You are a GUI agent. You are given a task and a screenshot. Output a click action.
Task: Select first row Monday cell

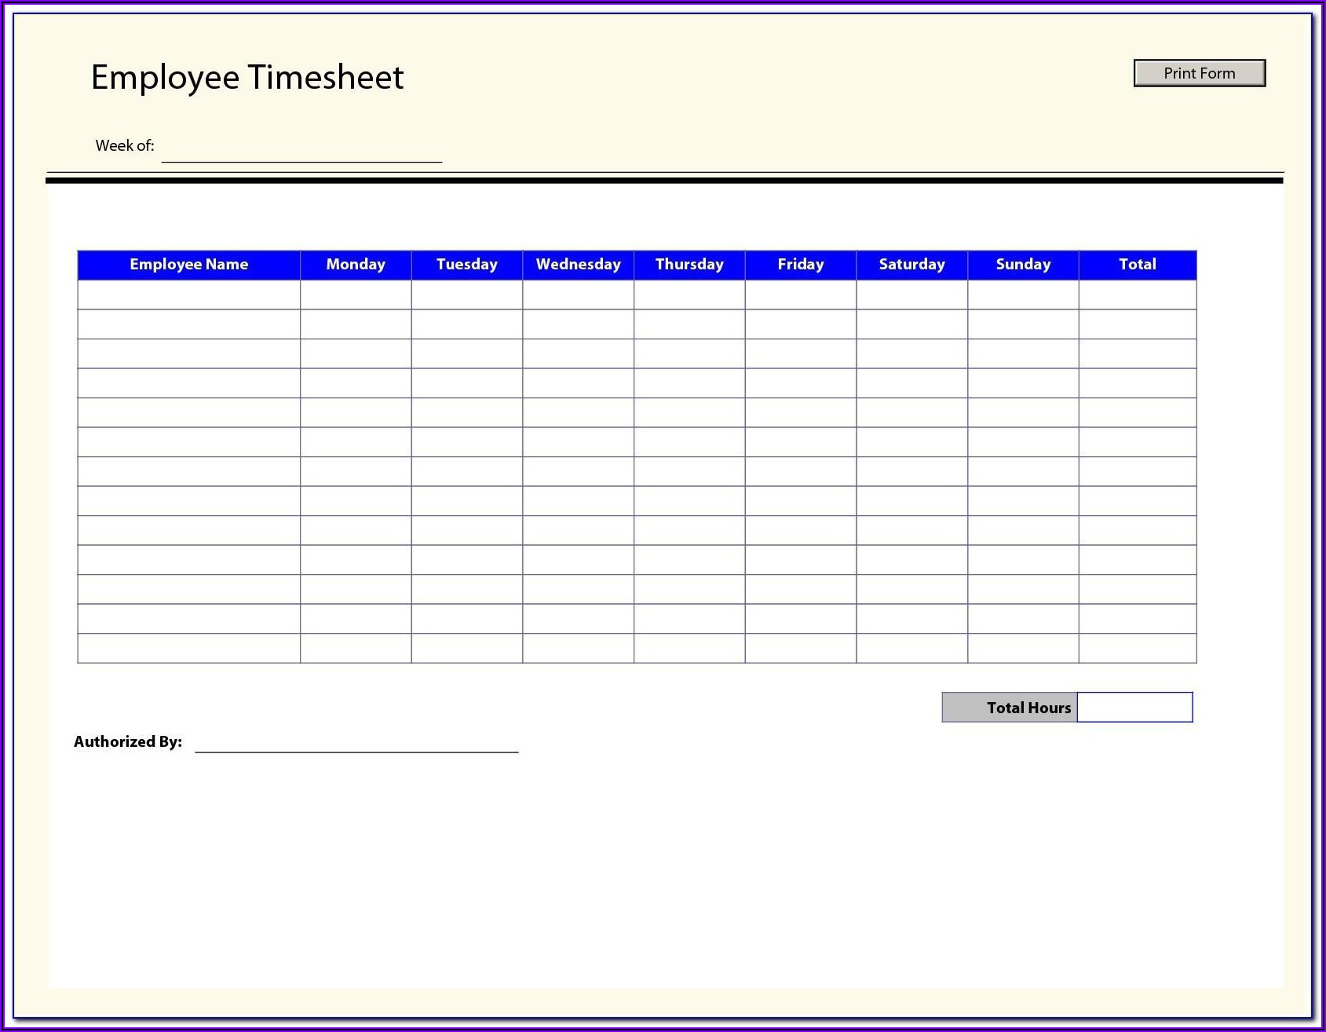(356, 295)
